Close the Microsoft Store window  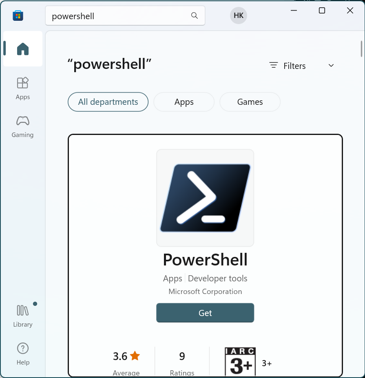[350, 10]
